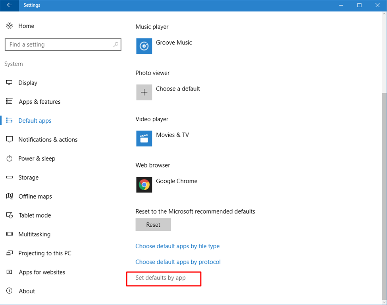The width and height of the screenshot is (387, 305).
Task: Open Choose default apps by protocol
Action: (x=178, y=262)
